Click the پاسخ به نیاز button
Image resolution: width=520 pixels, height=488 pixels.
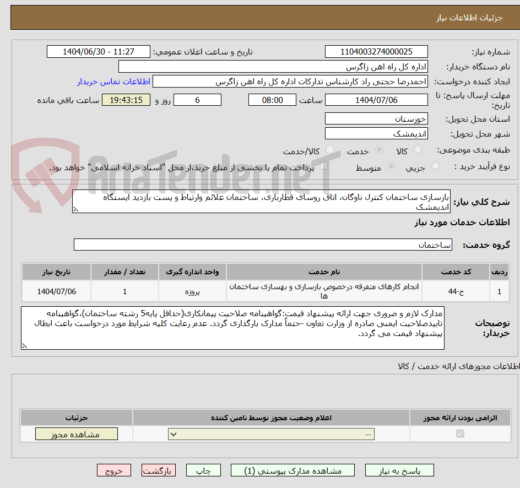[x=399, y=470]
